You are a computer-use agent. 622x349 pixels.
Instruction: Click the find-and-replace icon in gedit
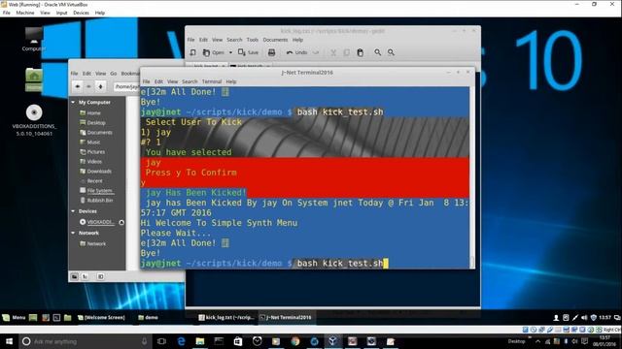click(x=391, y=52)
